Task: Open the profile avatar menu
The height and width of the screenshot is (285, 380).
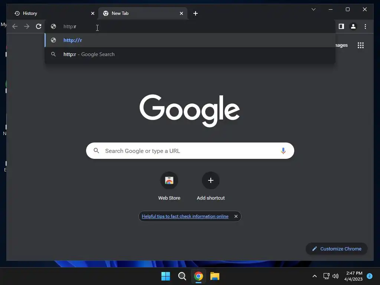Action: click(353, 26)
